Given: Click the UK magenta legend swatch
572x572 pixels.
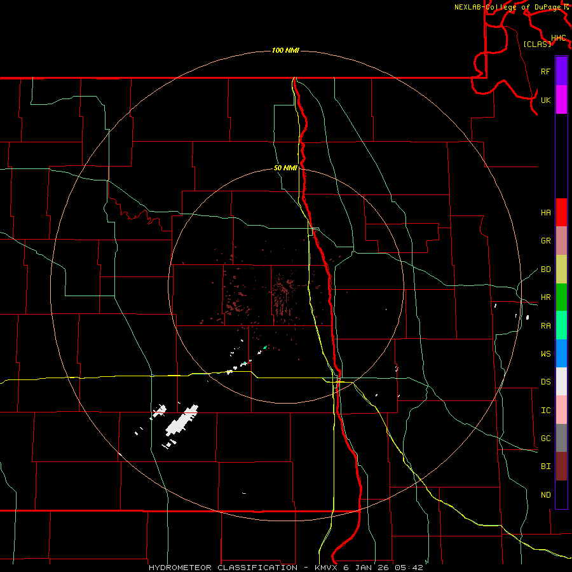Looking at the screenshot, I should pyautogui.click(x=561, y=99).
